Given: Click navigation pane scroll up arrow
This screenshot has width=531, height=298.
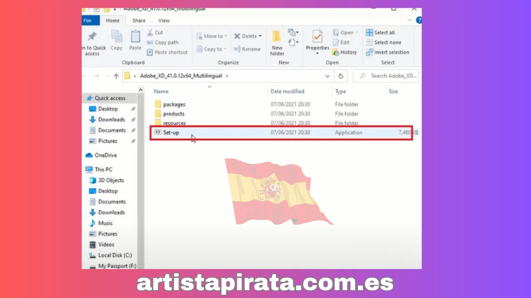Looking at the screenshot, I should [141, 90].
